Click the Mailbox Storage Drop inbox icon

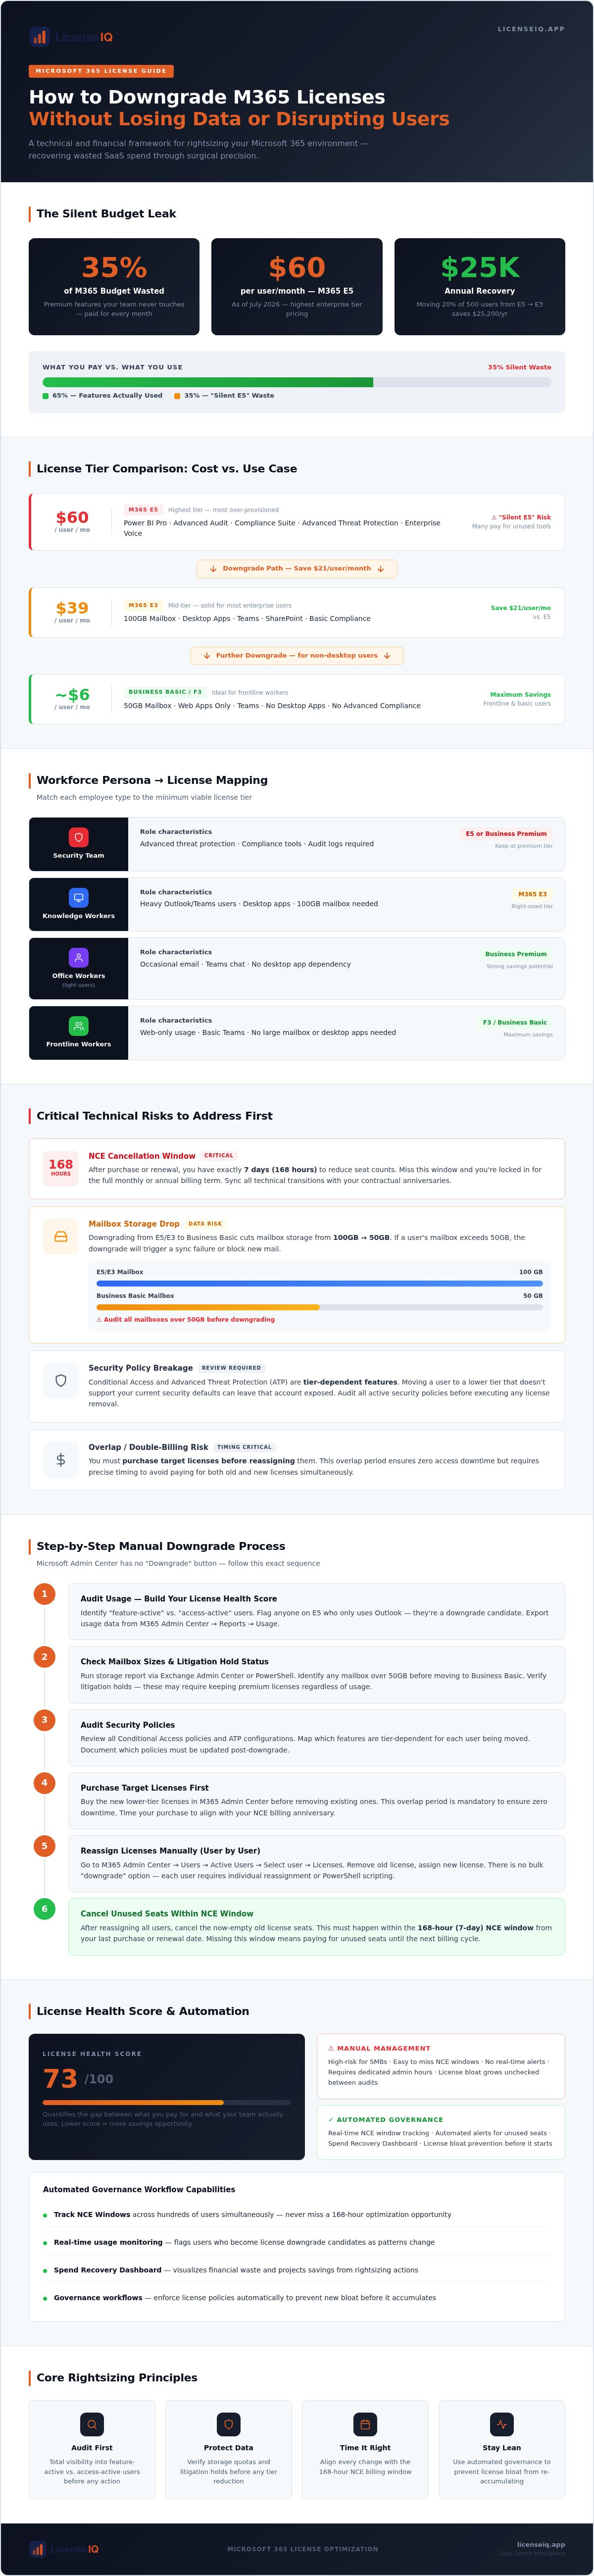(61, 1237)
